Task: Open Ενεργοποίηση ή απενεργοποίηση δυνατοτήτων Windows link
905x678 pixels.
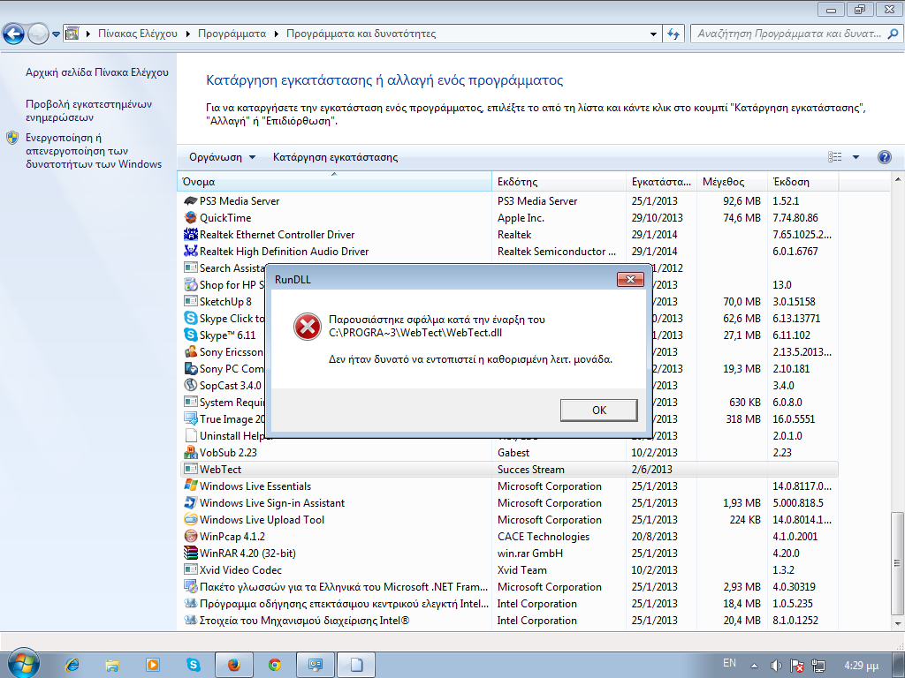Action: [x=94, y=151]
